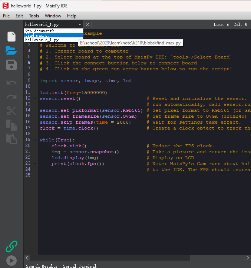251x268 pixels.
Task: Click the horizontal scrollbar thumb
Action: click(x=110, y=258)
